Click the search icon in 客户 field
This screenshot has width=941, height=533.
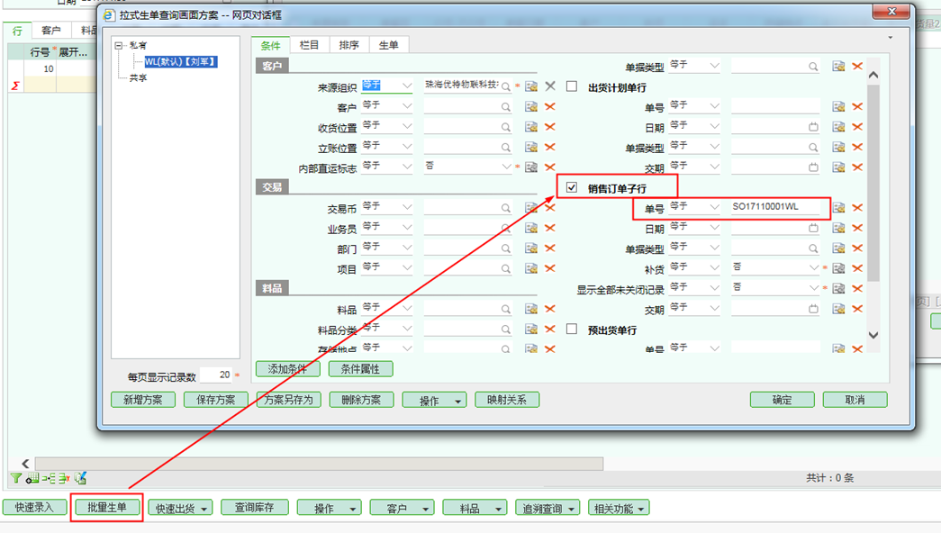pos(506,107)
